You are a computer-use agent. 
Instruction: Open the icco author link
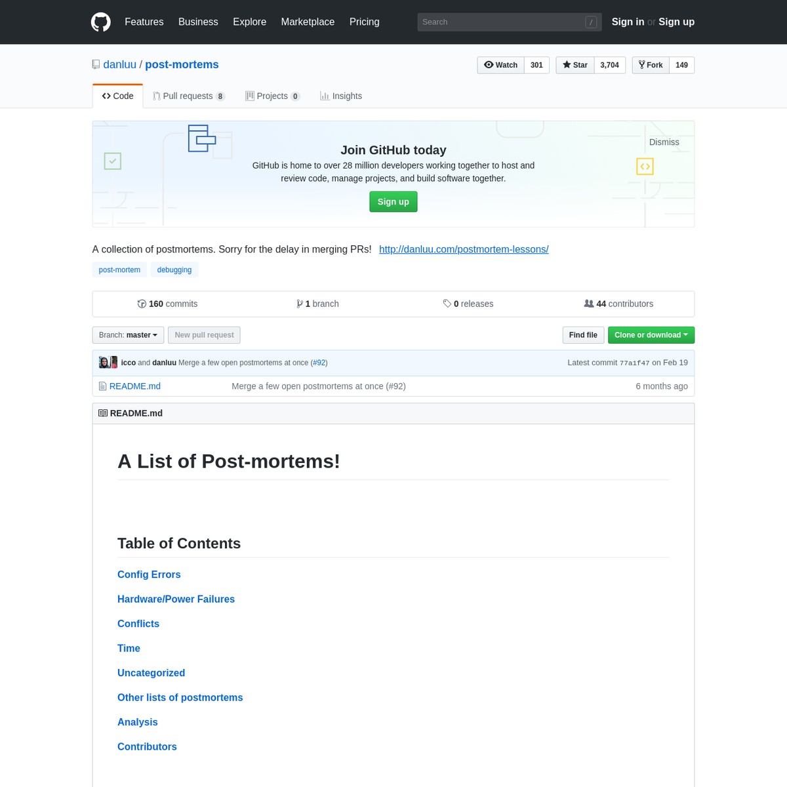point(129,363)
